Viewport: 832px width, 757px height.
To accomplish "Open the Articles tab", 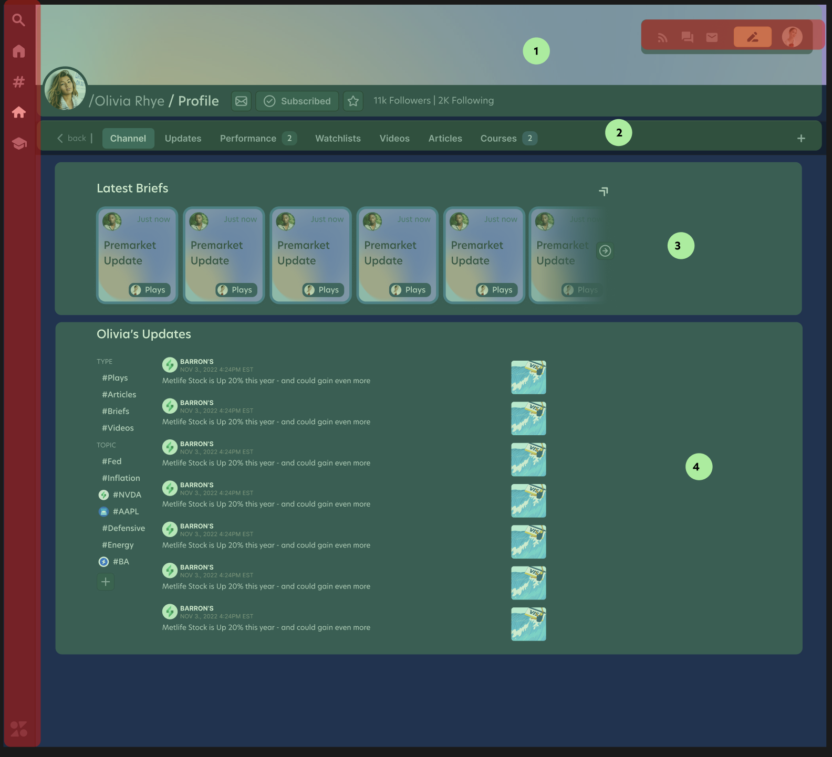I will pyautogui.click(x=445, y=138).
